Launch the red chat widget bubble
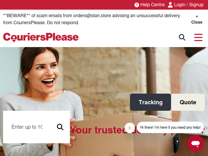 [196, 144]
